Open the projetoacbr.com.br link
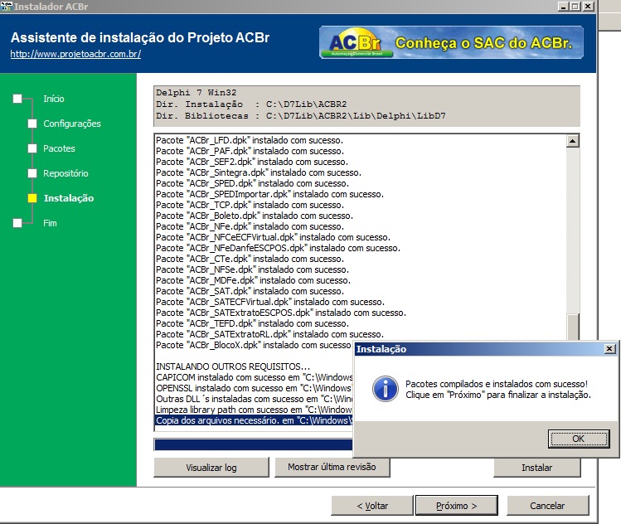This screenshot has width=621, height=524. pyautogui.click(x=75, y=54)
